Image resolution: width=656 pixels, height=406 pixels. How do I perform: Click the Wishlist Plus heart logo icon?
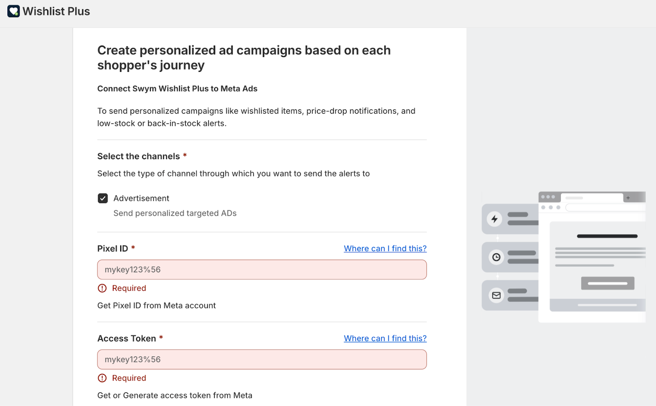14,11
